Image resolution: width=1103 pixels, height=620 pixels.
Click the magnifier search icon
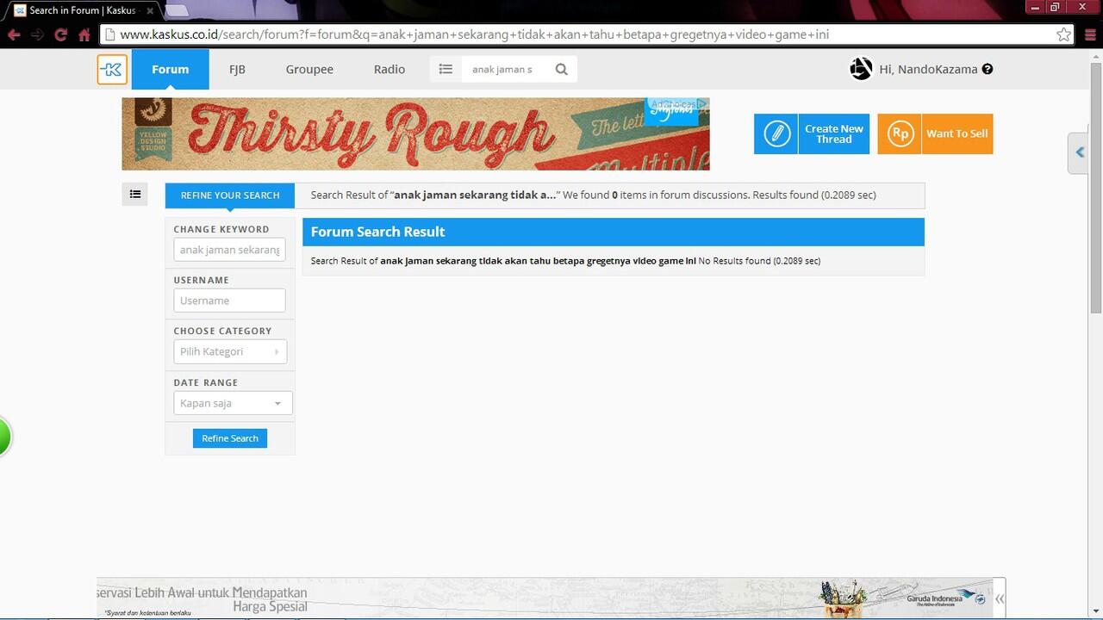coord(562,69)
